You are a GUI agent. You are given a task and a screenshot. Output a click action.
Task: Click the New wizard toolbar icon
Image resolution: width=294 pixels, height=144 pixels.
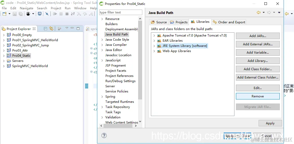coord(4,14)
